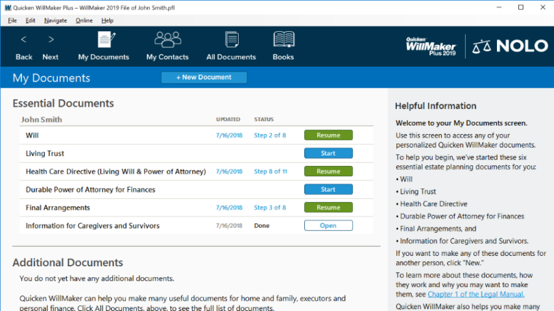Create a document with + New Document
Image resolution: width=554 pixels, height=311 pixels.
coord(204,77)
